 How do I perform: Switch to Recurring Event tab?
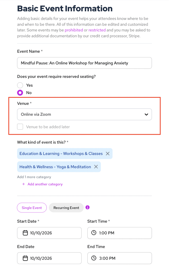[x=66, y=208]
